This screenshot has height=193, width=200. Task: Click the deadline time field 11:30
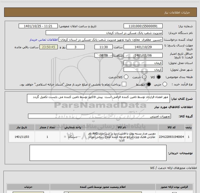pos(104,47)
